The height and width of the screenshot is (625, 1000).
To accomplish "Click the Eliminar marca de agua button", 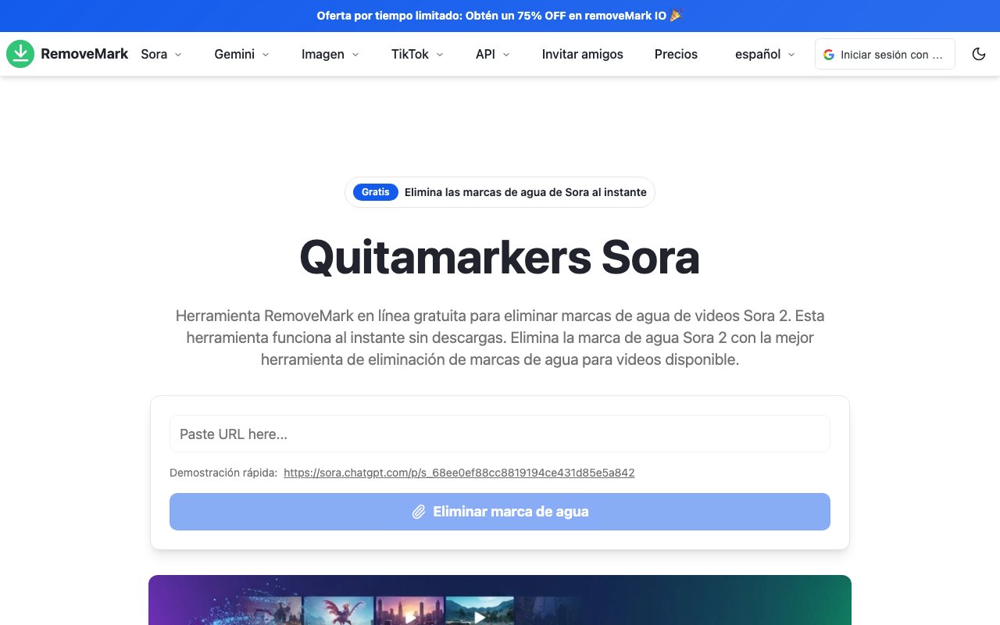I will [500, 512].
